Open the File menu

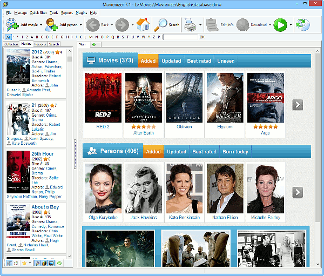click(x=9, y=13)
